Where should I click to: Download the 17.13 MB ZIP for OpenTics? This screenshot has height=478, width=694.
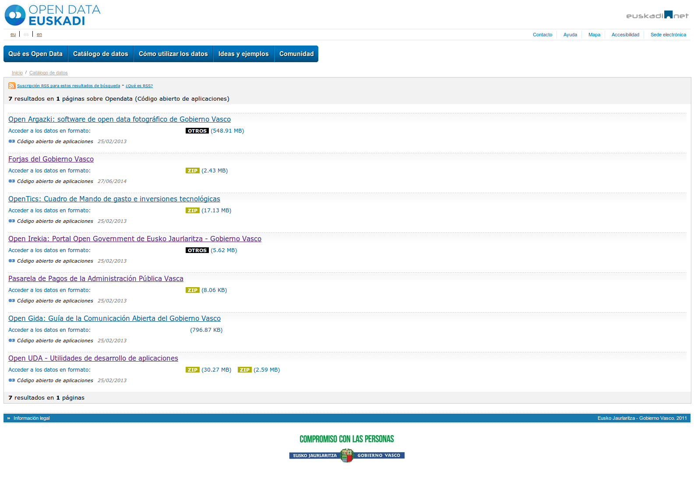[x=192, y=211]
